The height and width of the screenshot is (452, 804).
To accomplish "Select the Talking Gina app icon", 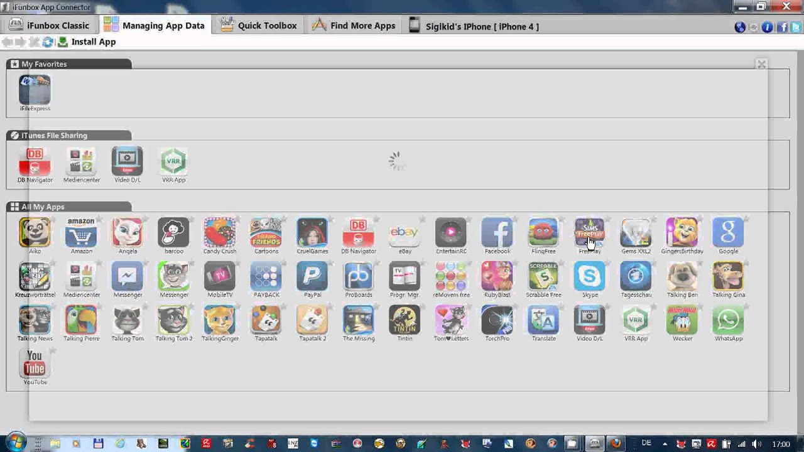I will [728, 276].
